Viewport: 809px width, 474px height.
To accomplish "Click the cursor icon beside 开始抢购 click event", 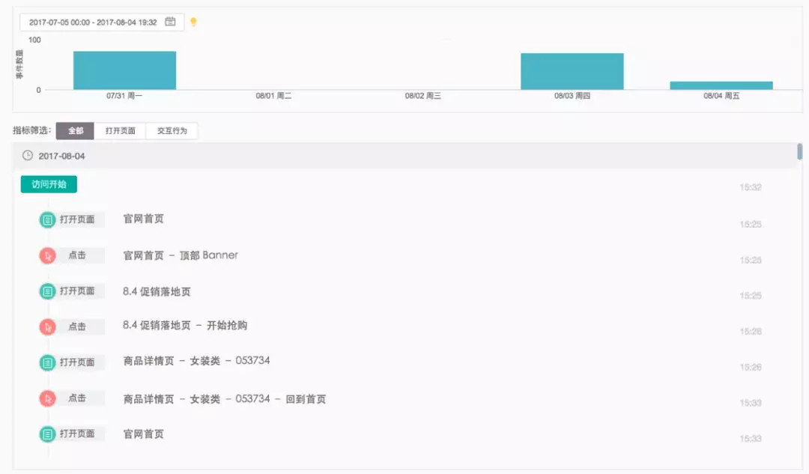I will point(46,326).
